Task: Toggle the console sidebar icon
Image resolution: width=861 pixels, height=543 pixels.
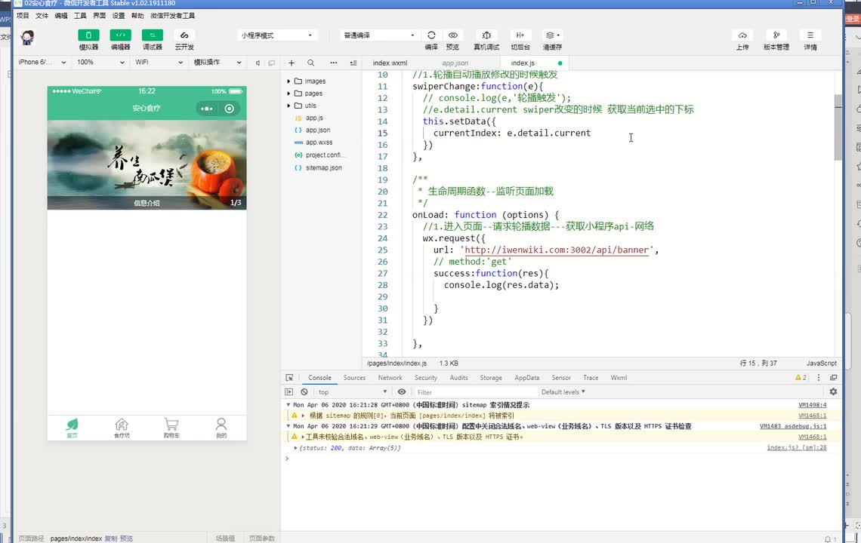Action: (x=289, y=391)
